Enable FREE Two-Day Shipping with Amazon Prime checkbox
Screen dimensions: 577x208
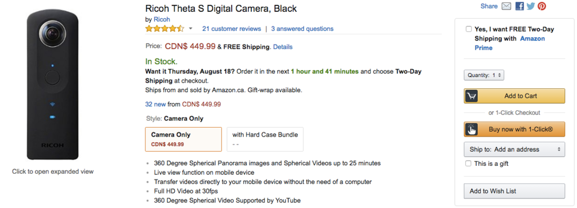pyautogui.click(x=468, y=29)
